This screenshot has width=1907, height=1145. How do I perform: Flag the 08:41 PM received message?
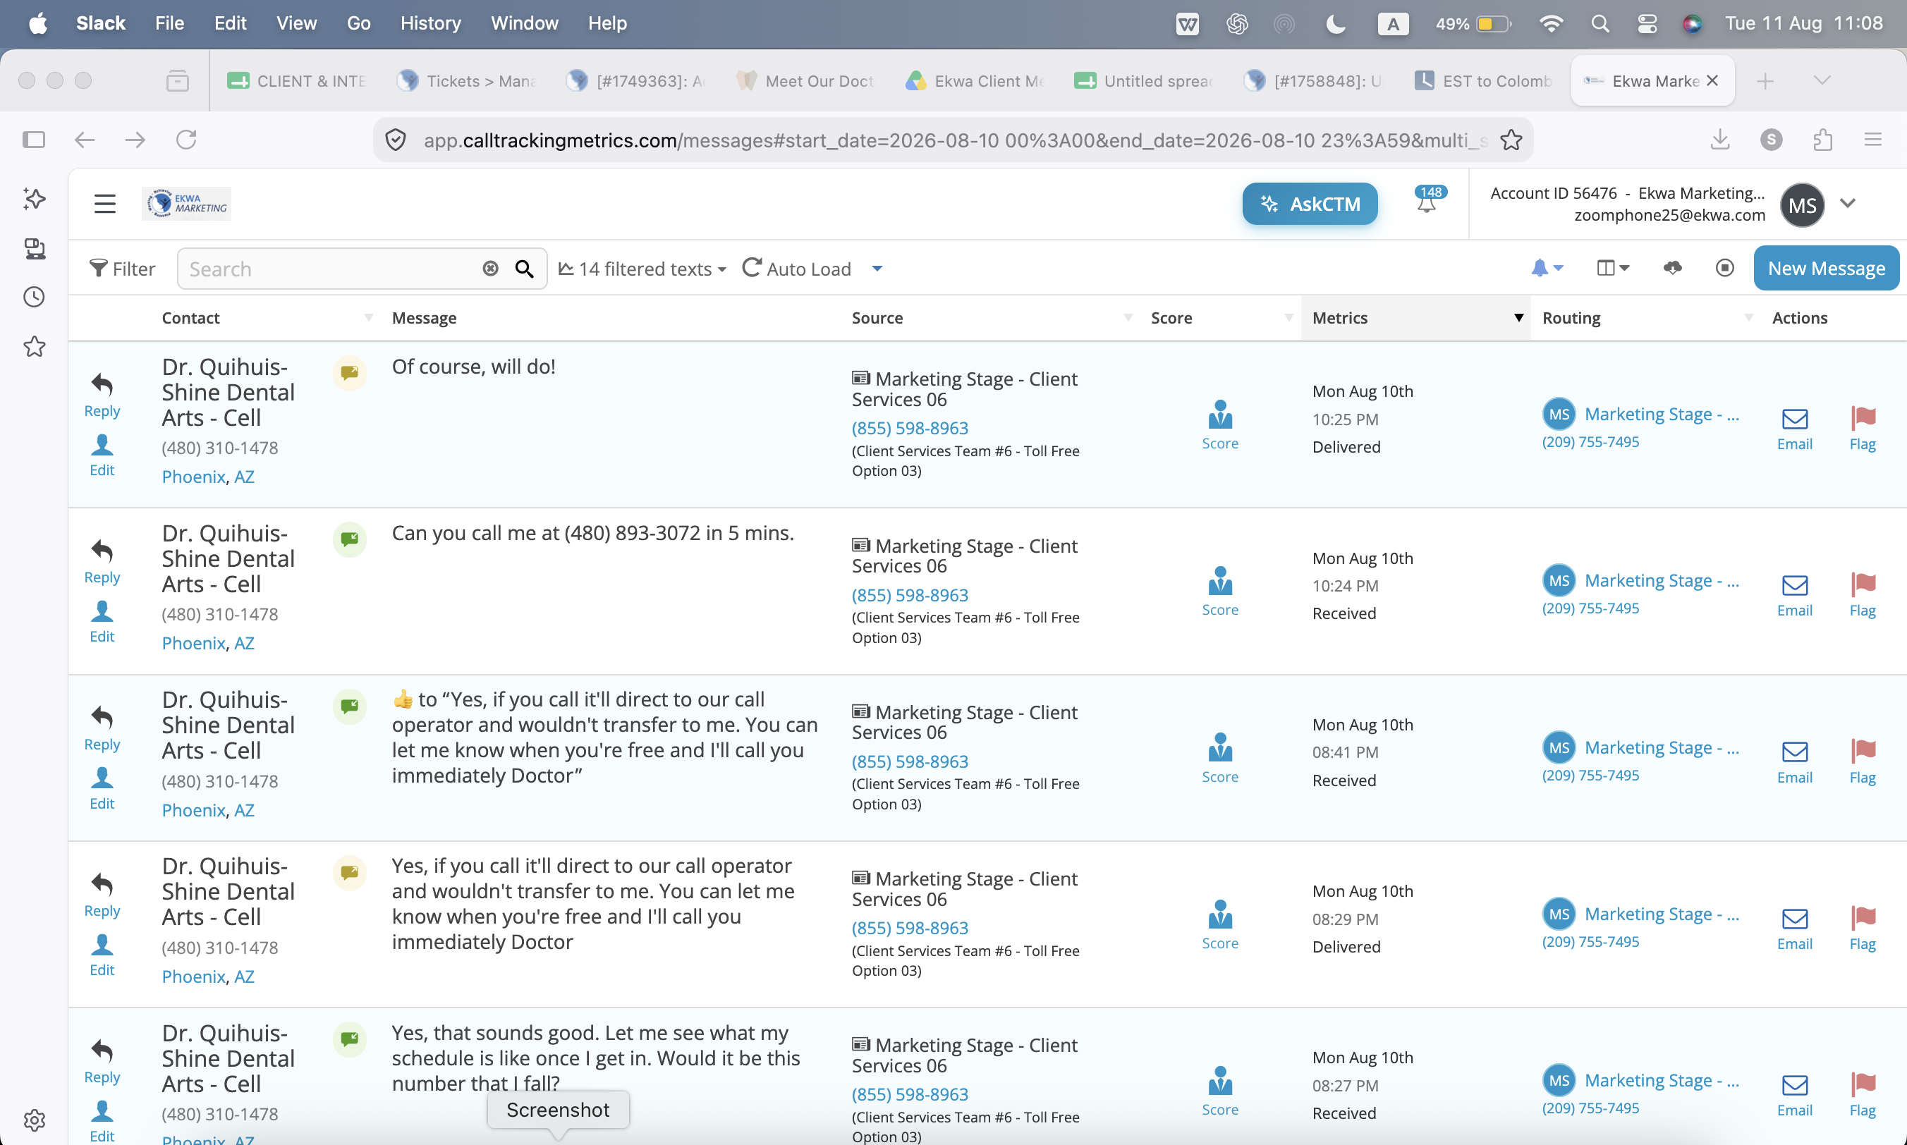[1863, 763]
